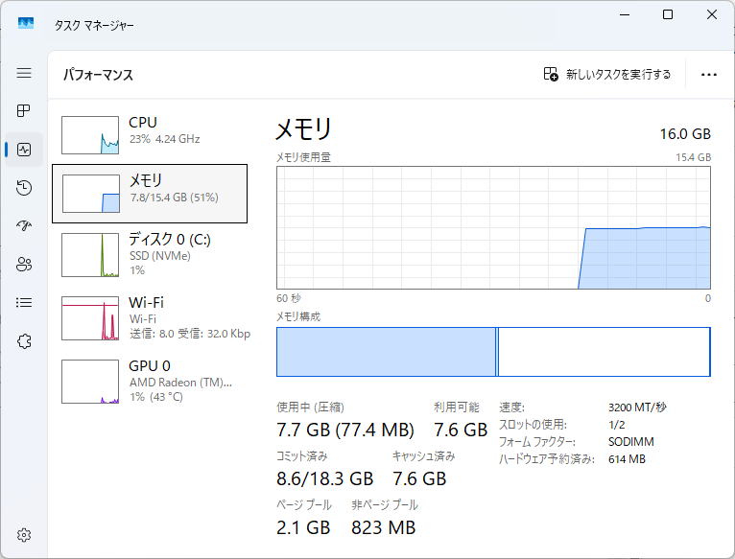Open the Processes page icon
Viewport: 735px width, 559px height.
pos(24,111)
